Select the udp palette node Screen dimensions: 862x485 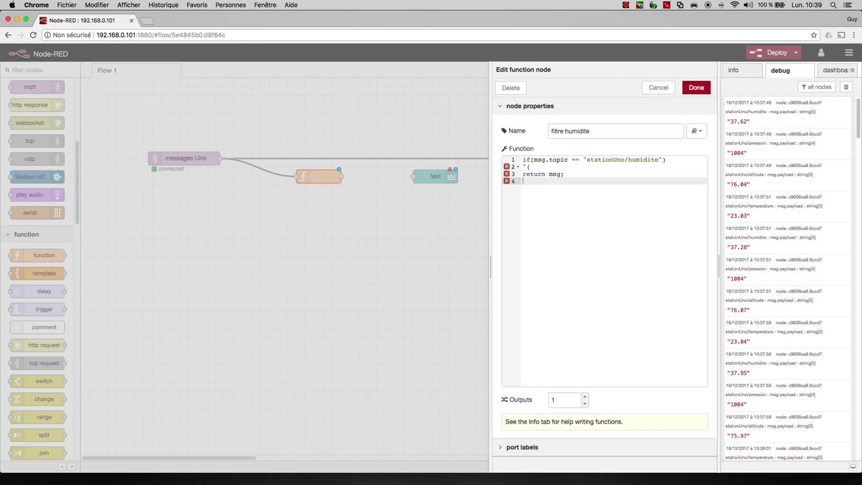pyautogui.click(x=37, y=159)
